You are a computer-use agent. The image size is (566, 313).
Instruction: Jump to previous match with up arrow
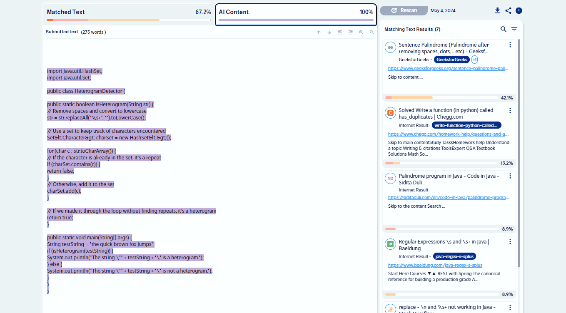[x=319, y=32]
